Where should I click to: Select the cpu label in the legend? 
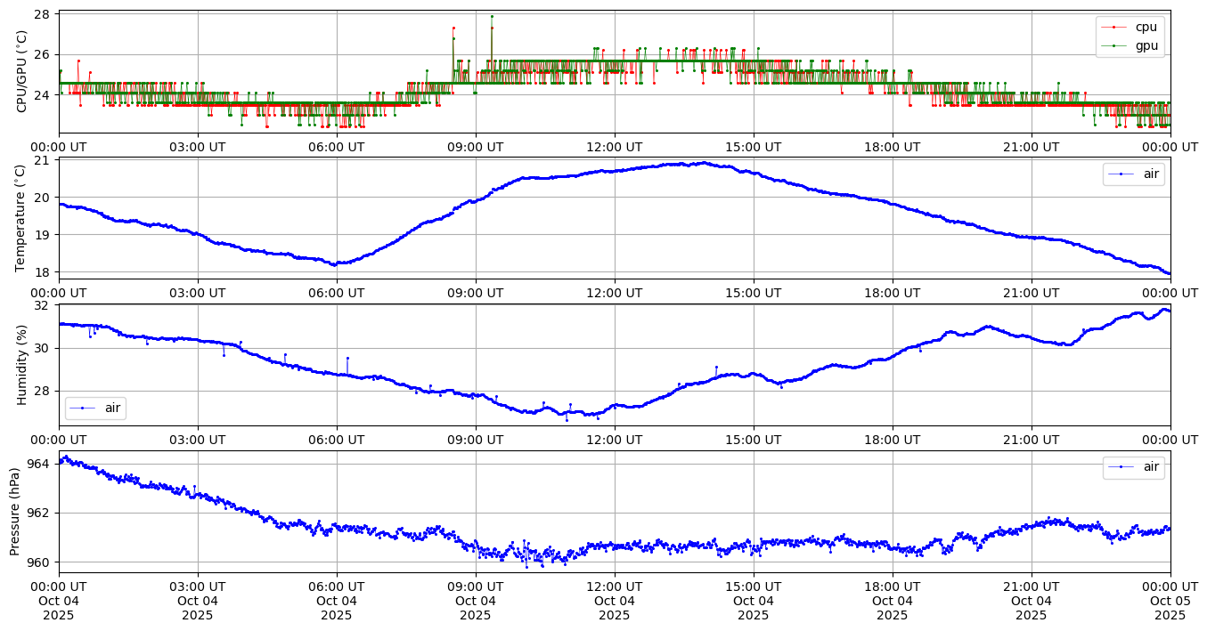[1146, 27]
